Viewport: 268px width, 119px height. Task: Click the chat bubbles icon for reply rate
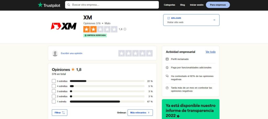click(x=167, y=76)
